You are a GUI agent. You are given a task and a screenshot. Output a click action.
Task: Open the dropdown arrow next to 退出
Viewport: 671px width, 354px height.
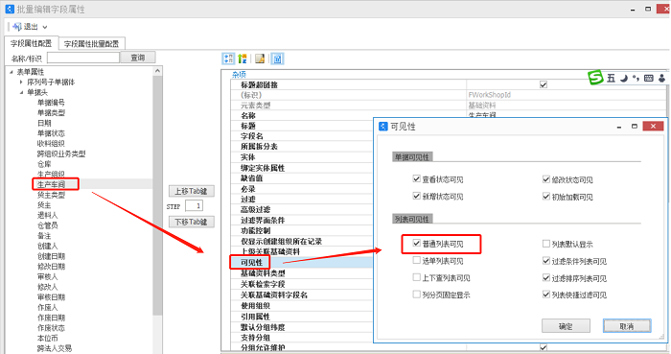[x=44, y=27]
